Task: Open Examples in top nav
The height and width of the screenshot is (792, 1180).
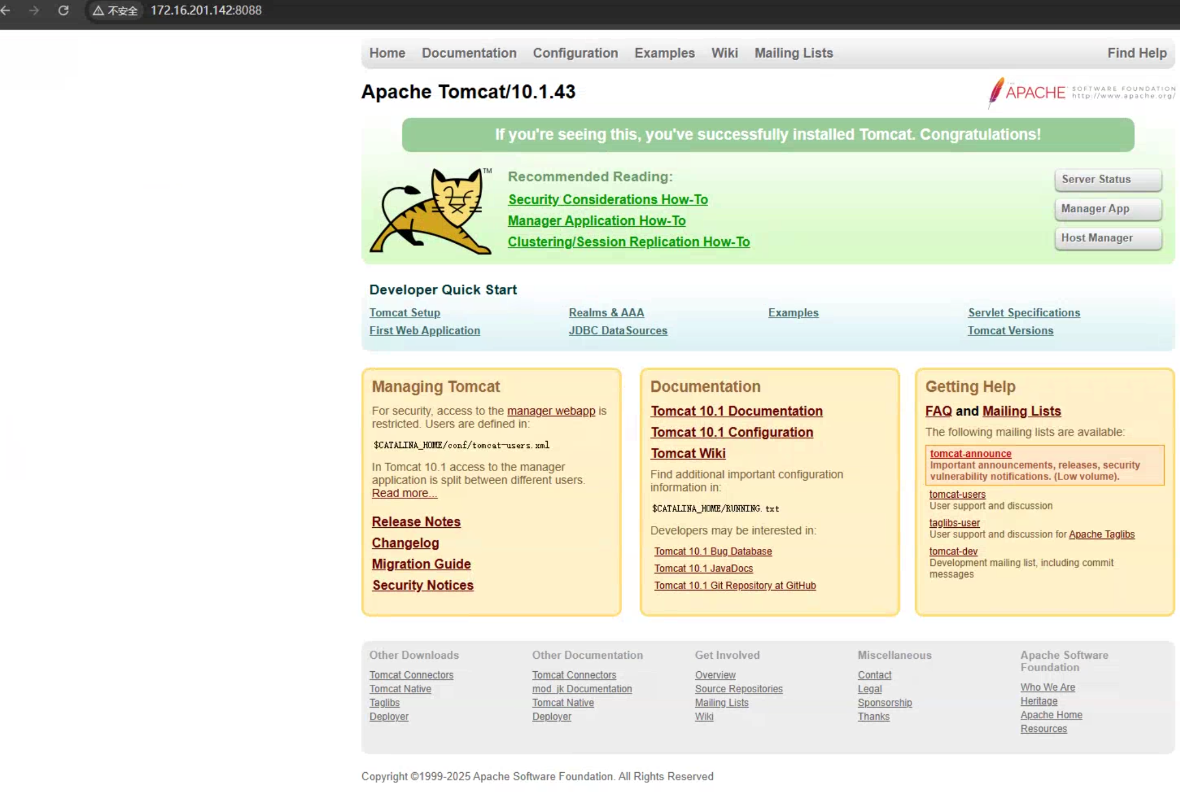Action: (665, 53)
